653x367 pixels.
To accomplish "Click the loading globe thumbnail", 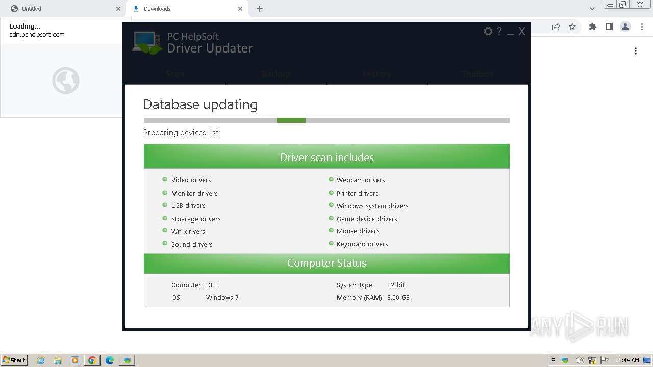I will [x=66, y=81].
